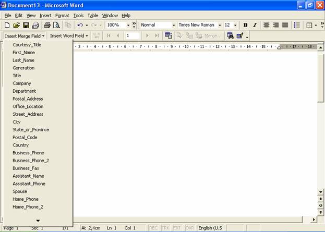Image resolution: width=325 pixels, height=232 pixels.
Task: Click the Open folder icon
Action: pyautogui.click(x=17, y=25)
